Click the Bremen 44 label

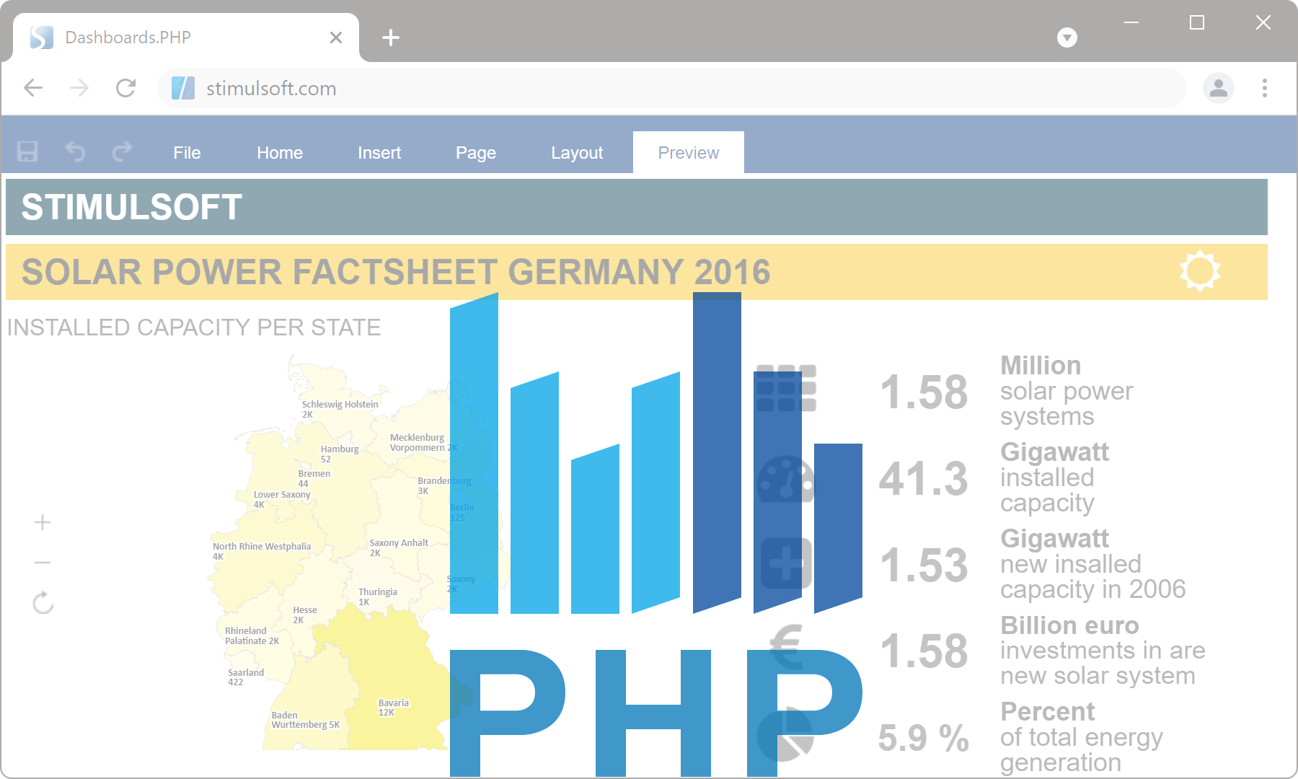tap(314, 478)
